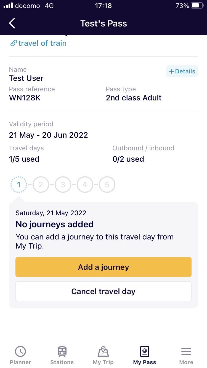Select travel day 5 circle
Screen dimensions: 207x368
(107, 185)
